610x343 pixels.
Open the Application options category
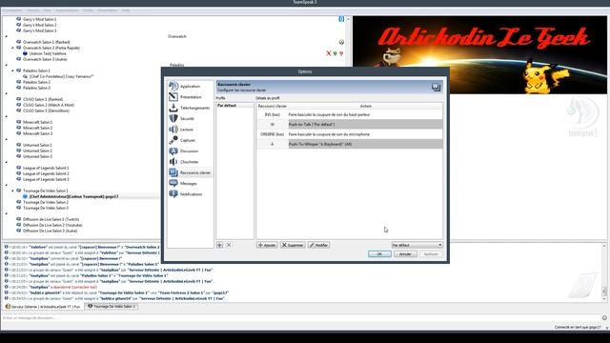coord(190,87)
